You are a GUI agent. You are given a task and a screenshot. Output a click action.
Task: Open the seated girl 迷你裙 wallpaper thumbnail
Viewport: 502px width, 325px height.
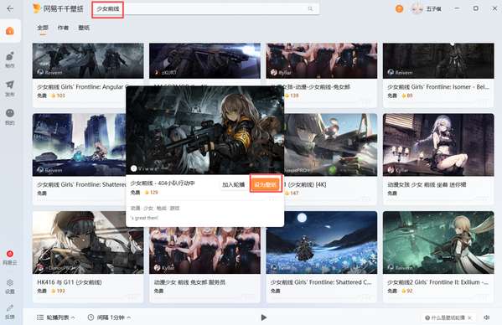tap(438, 145)
